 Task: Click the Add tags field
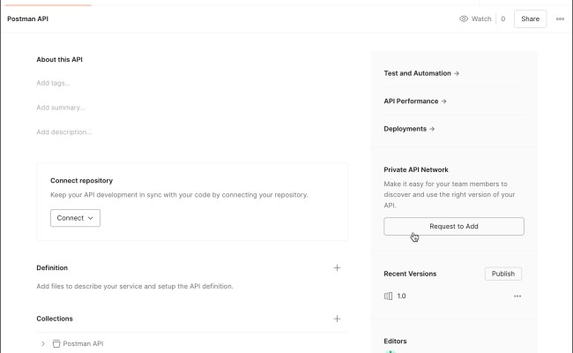54,83
